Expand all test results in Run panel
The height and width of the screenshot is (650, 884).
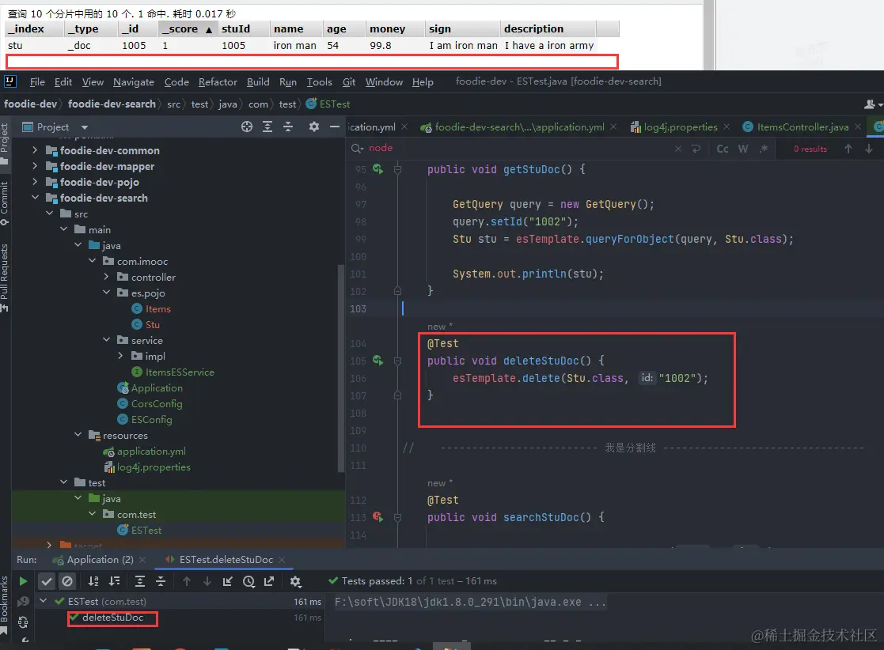coord(140,581)
